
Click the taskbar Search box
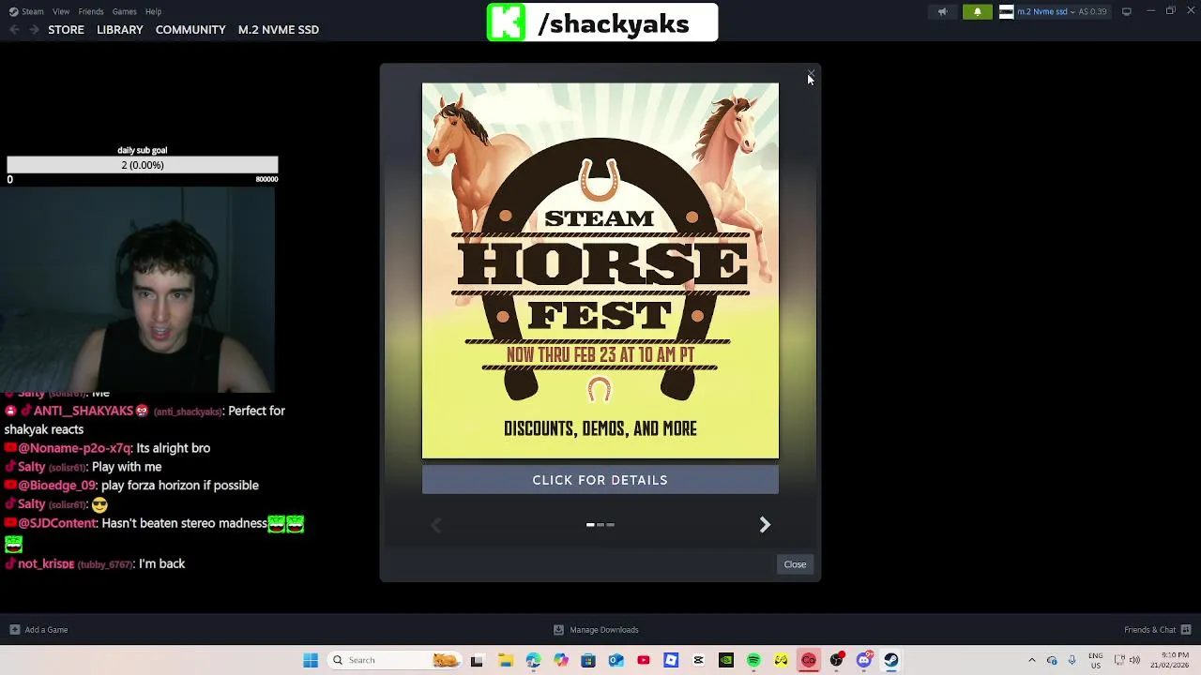pos(394,660)
